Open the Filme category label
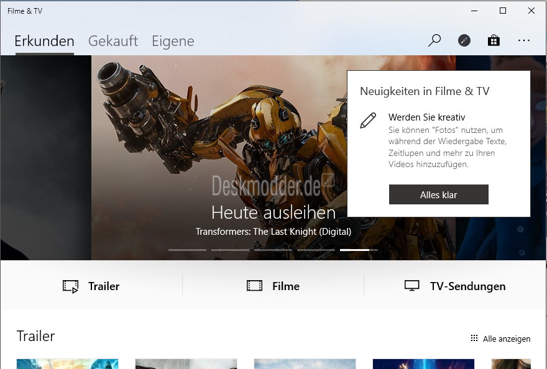Image resolution: width=547 pixels, height=369 pixels. point(286,286)
